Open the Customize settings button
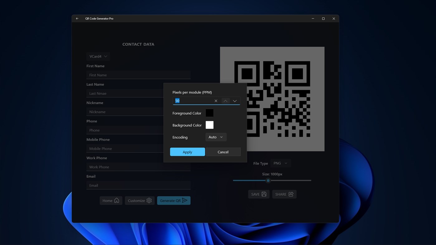Image resolution: width=436 pixels, height=245 pixels. tap(140, 201)
